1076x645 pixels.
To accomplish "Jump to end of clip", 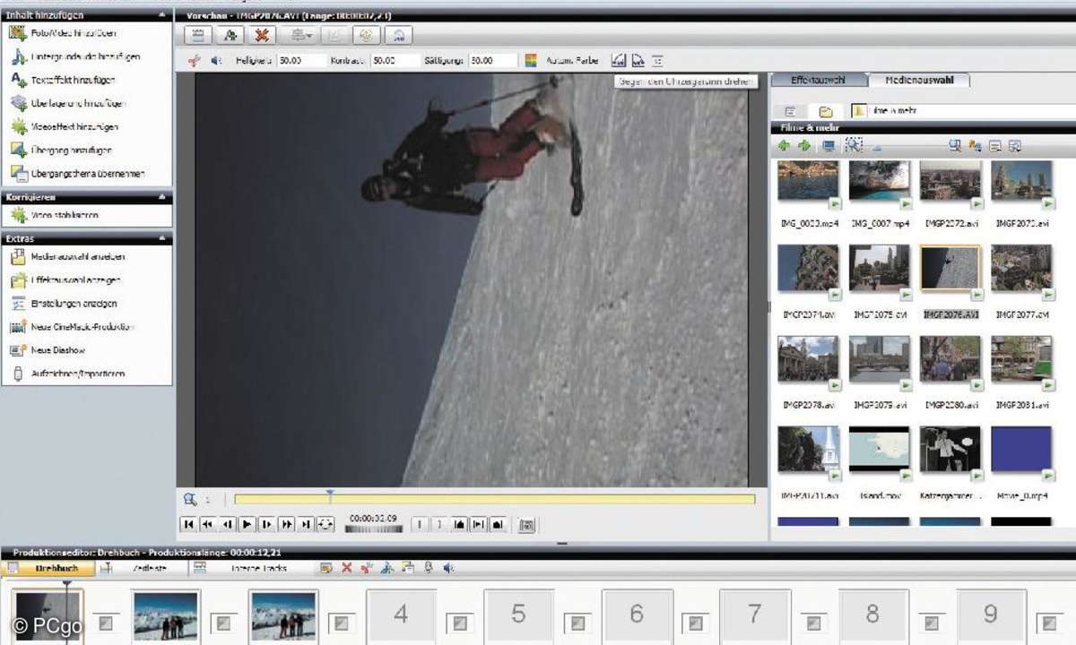I will click(307, 524).
